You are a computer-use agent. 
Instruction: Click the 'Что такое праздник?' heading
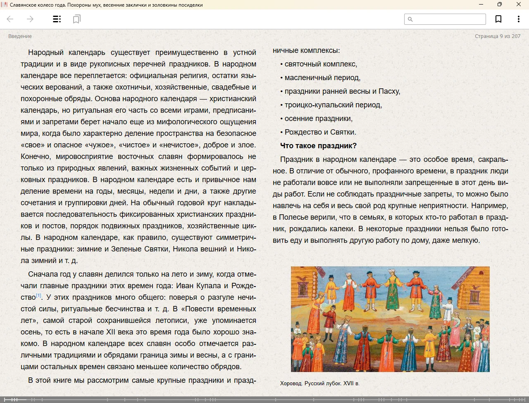click(318, 146)
